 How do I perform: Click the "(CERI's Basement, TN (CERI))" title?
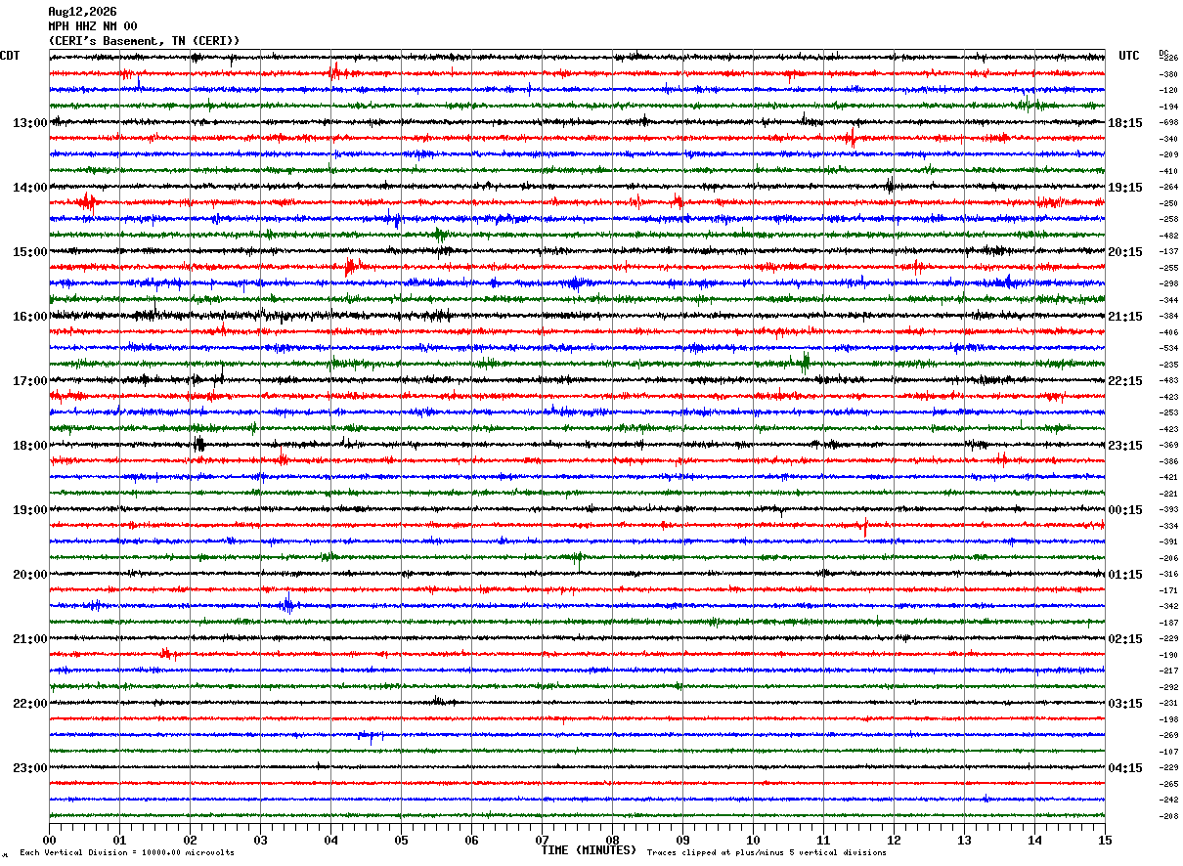pos(144,41)
